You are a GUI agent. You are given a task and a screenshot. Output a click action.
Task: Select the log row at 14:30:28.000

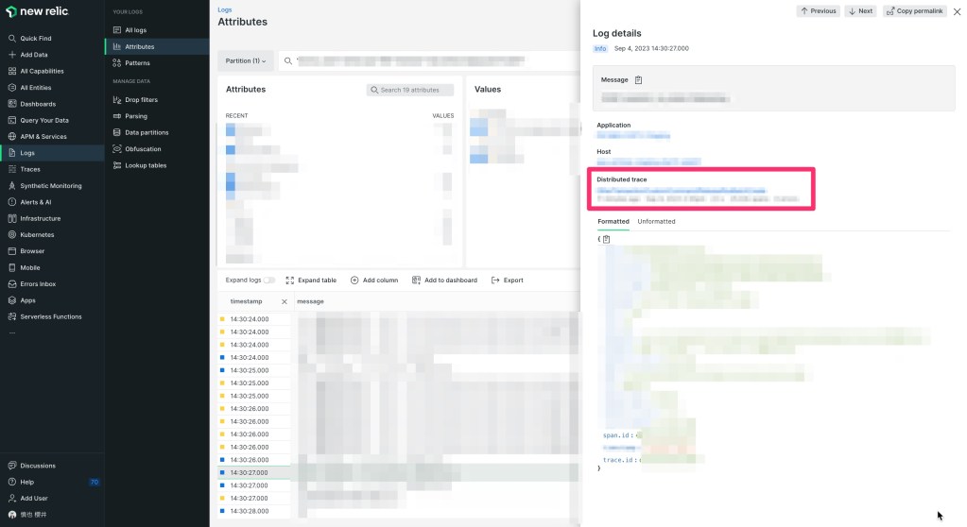(250, 510)
